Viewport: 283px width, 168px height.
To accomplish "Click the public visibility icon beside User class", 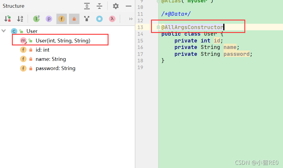I will coord(21,31).
